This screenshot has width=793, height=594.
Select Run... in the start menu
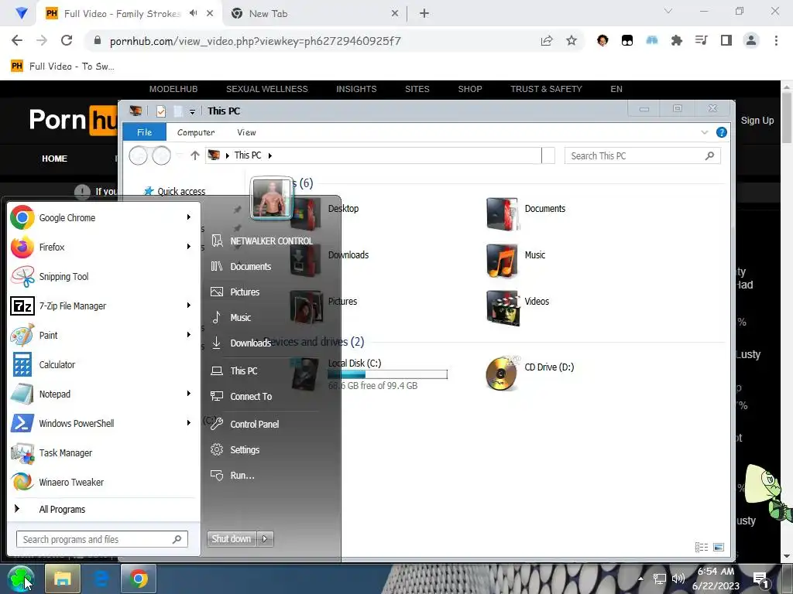pos(242,476)
